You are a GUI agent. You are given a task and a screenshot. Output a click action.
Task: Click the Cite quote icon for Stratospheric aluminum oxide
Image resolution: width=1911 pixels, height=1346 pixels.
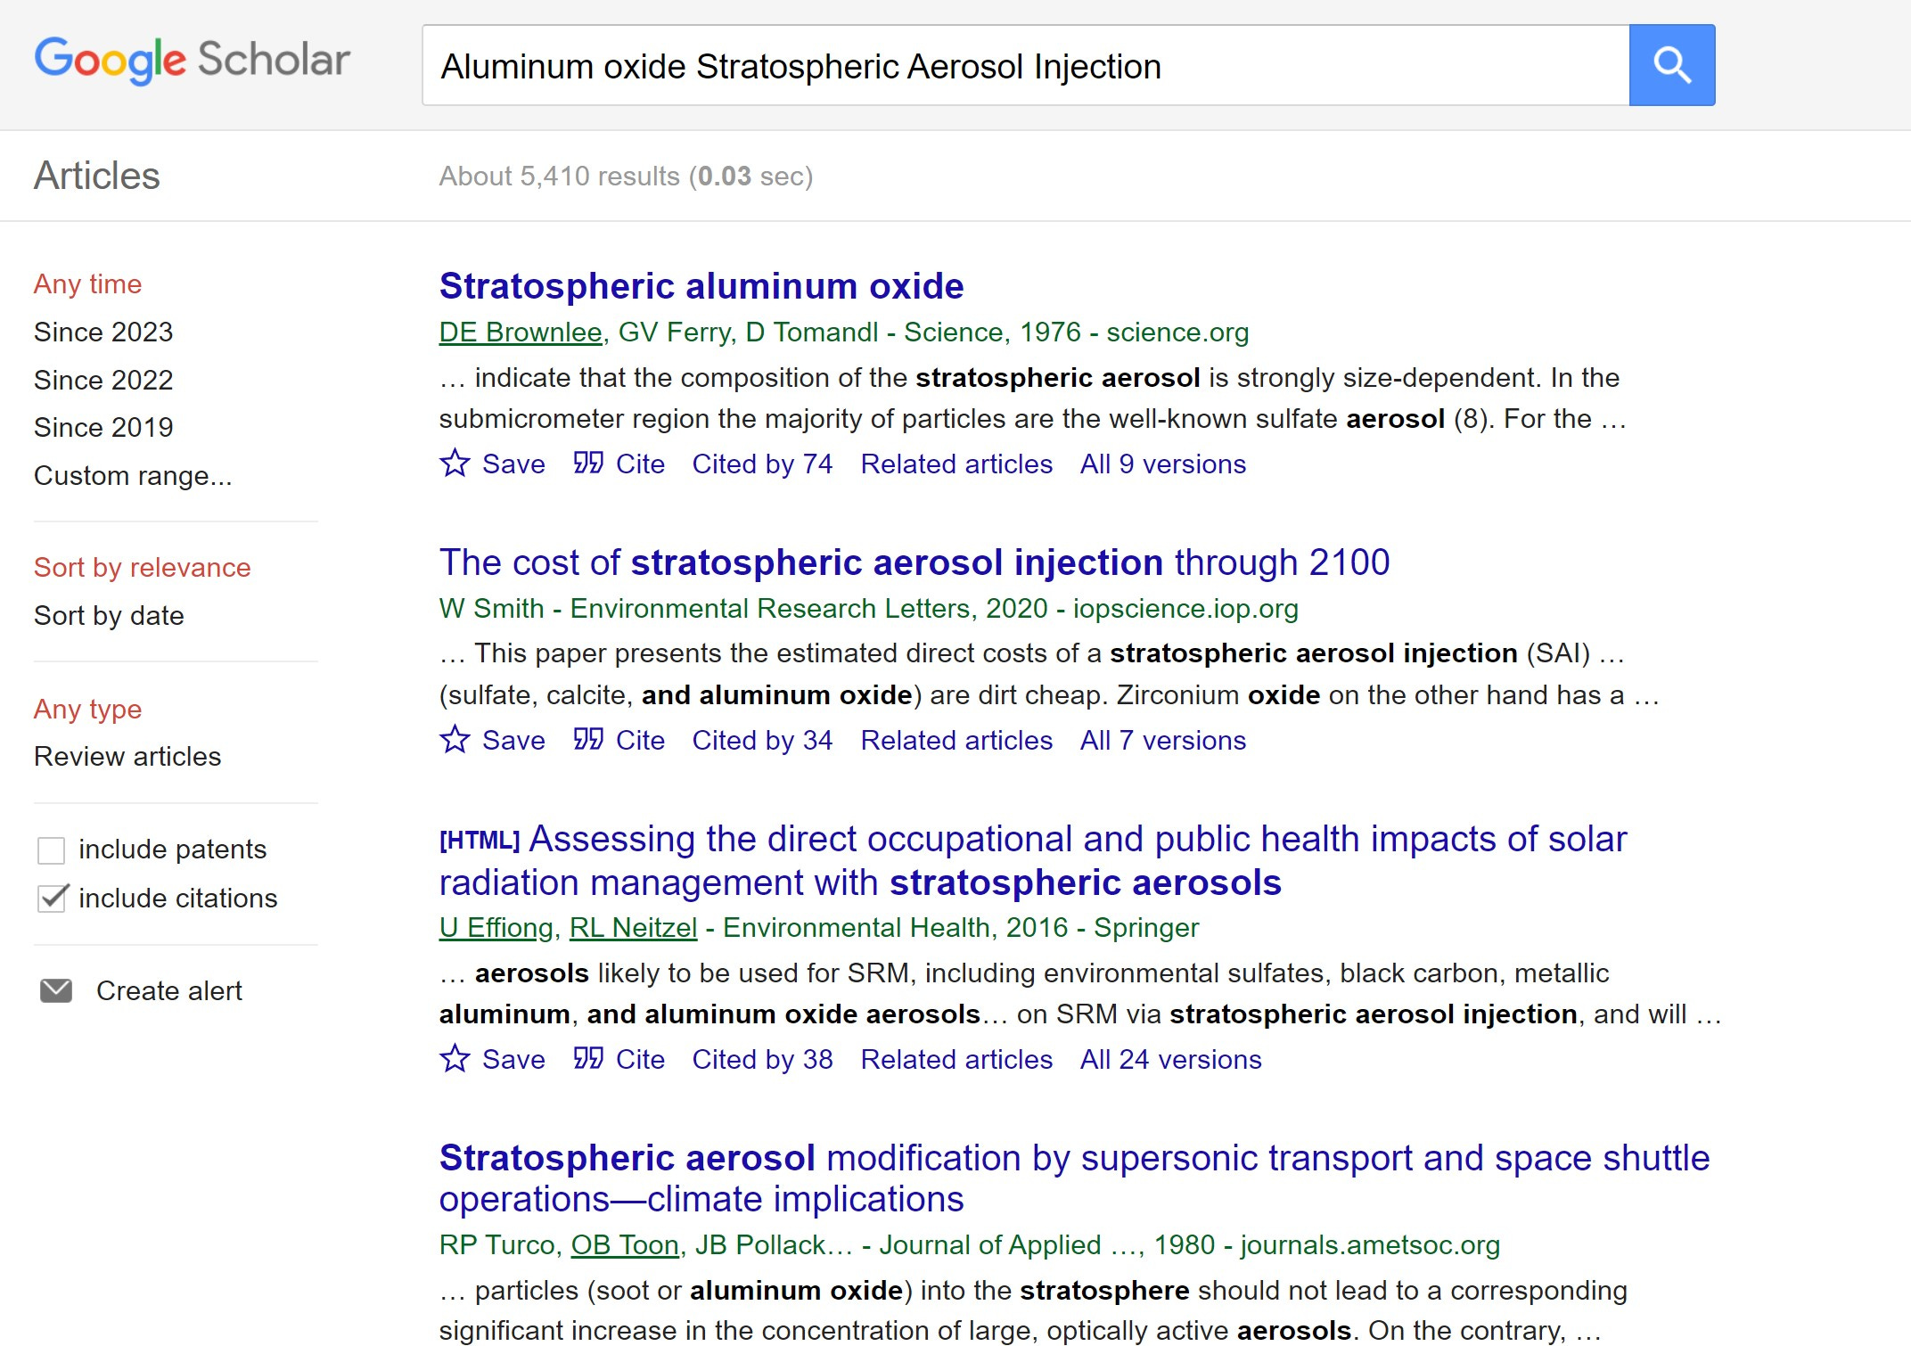588,463
